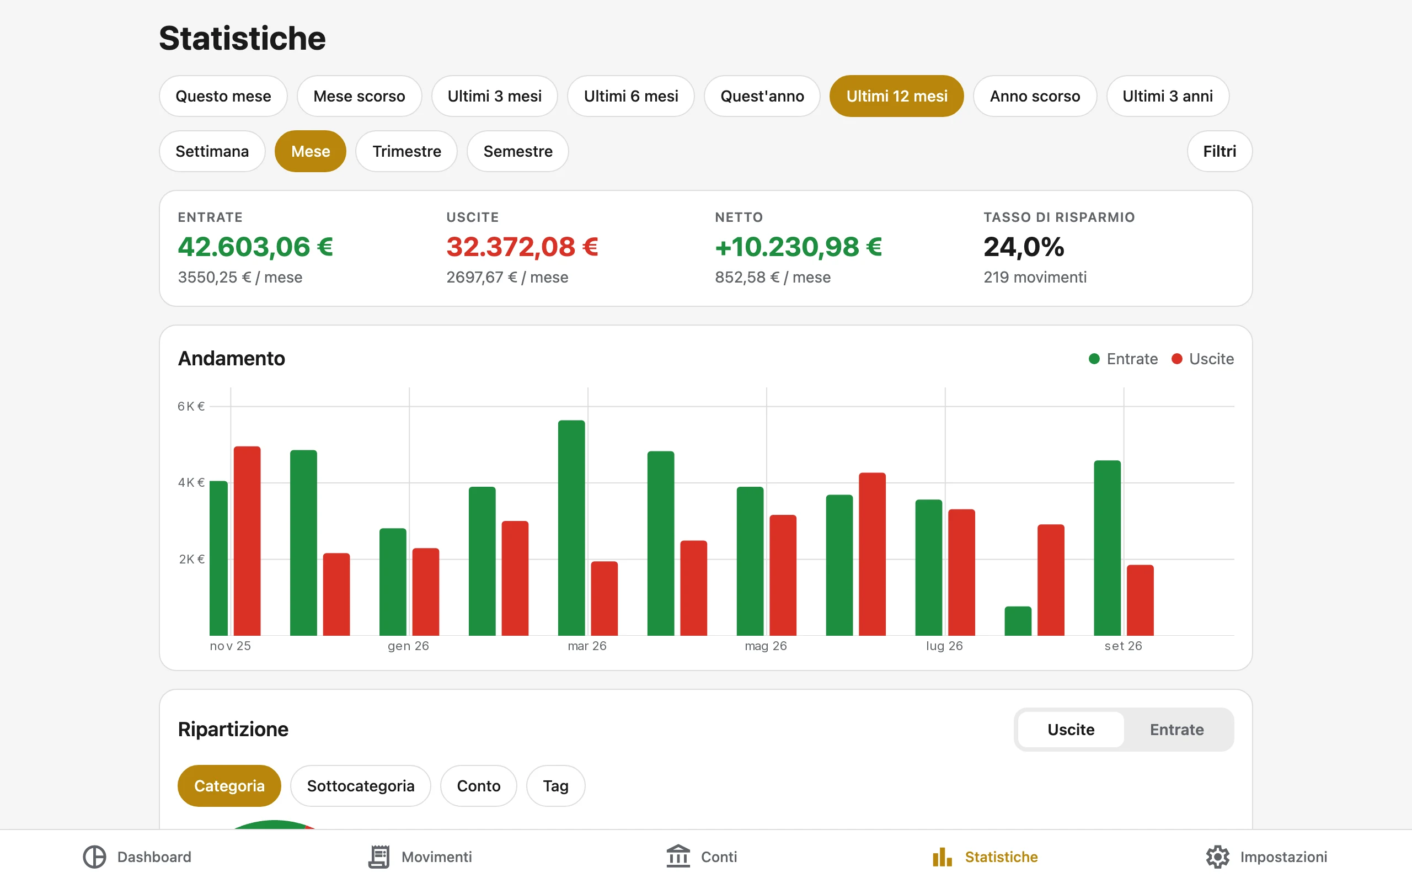The width and height of the screenshot is (1412, 883).
Task: Break down by Sottocategoria
Action: 361,786
